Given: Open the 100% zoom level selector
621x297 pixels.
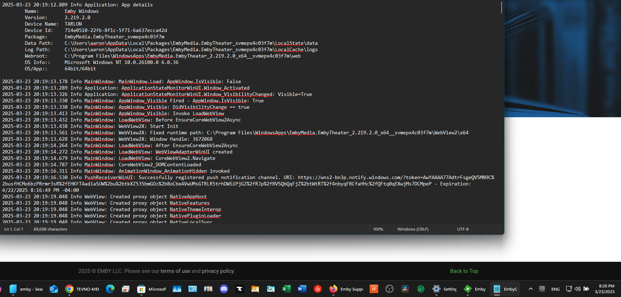Looking at the screenshot, I should point(378,229).
